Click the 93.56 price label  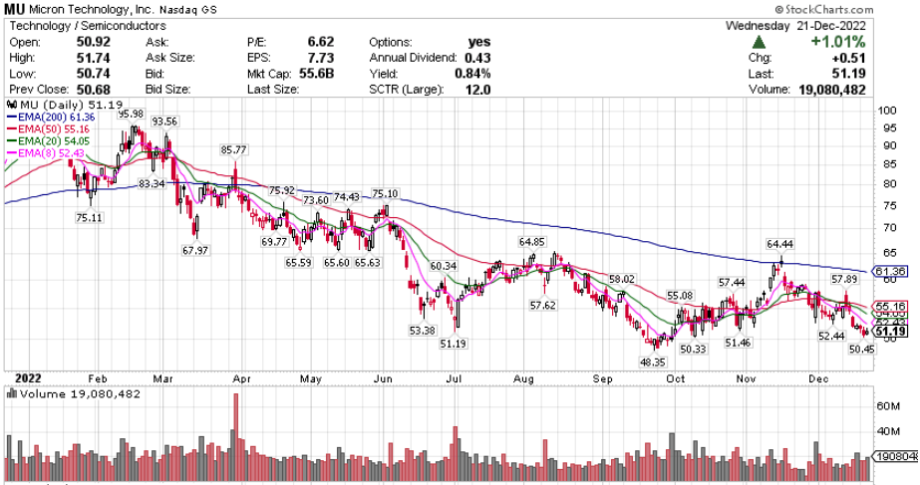point(164,121)
